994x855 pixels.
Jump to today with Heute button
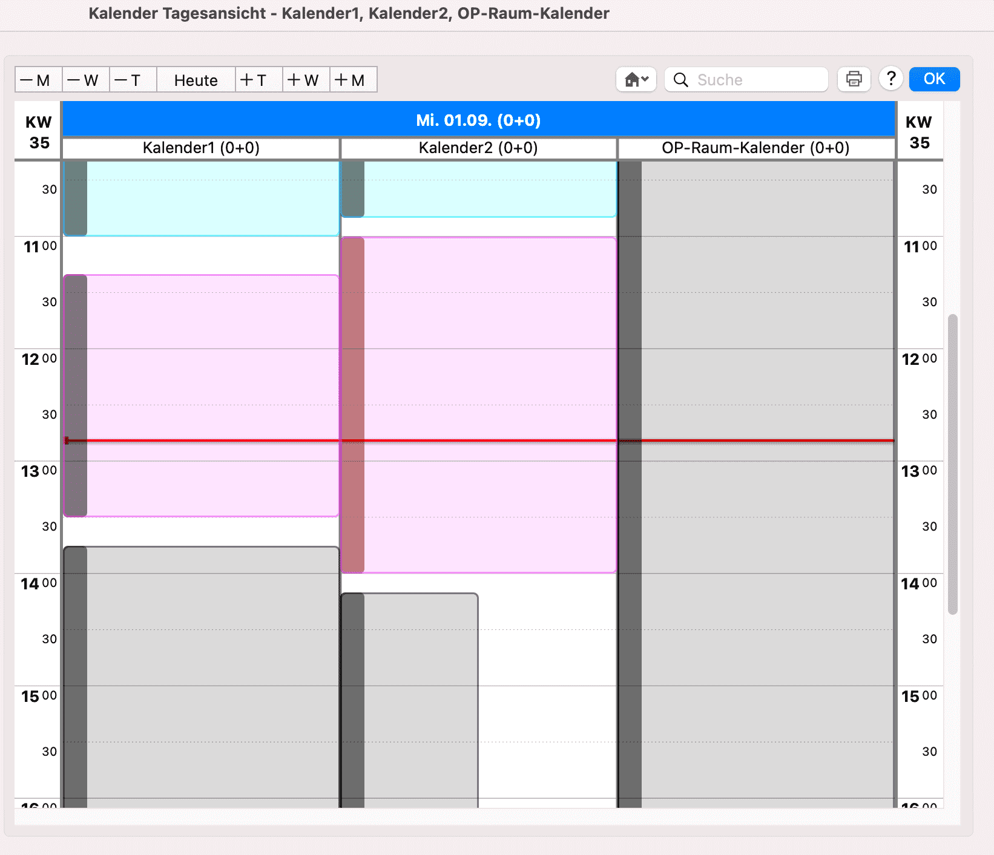pyautogui.click(x=196, y=80)
